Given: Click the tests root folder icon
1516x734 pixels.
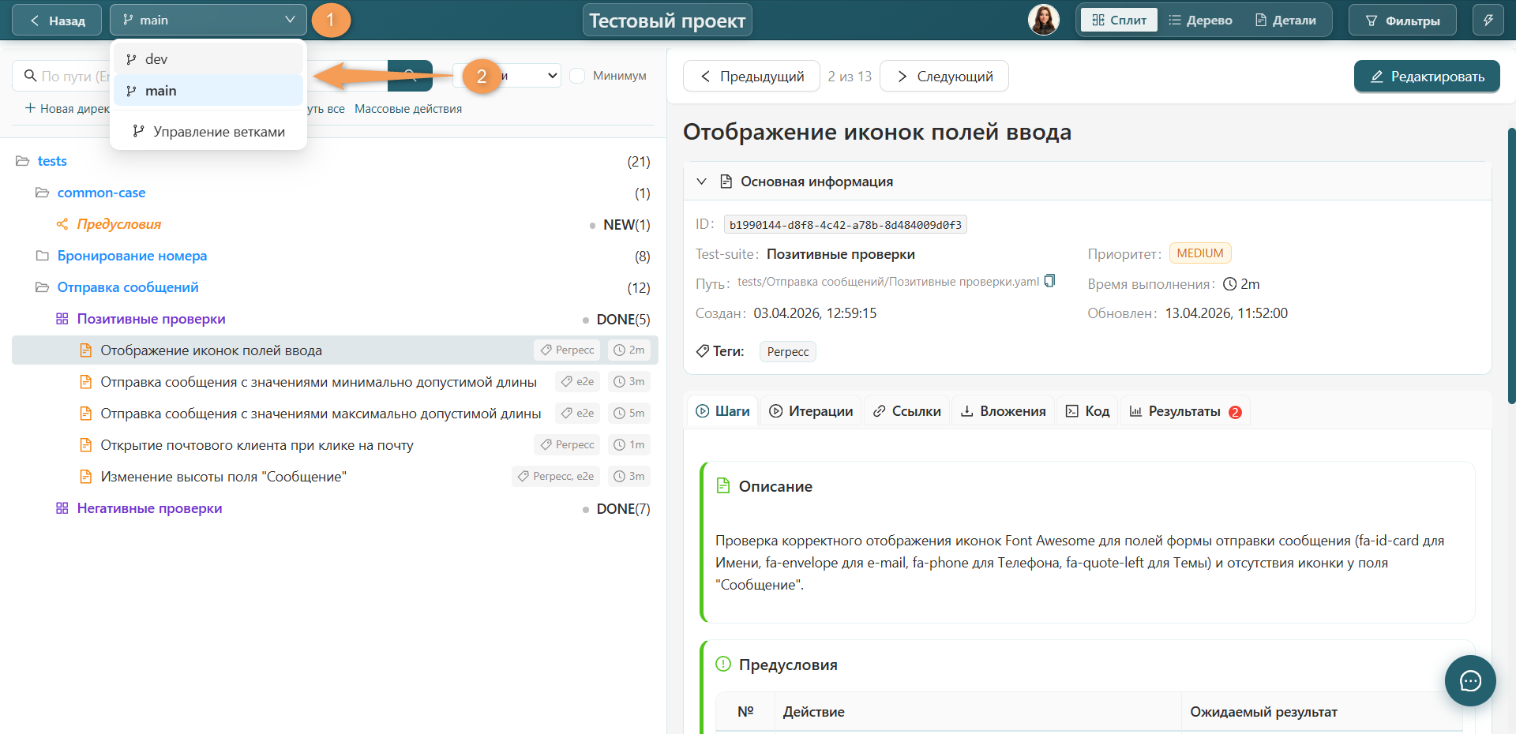Looking at the screenshot, I should pyautogui.click(x=22, y=161).
